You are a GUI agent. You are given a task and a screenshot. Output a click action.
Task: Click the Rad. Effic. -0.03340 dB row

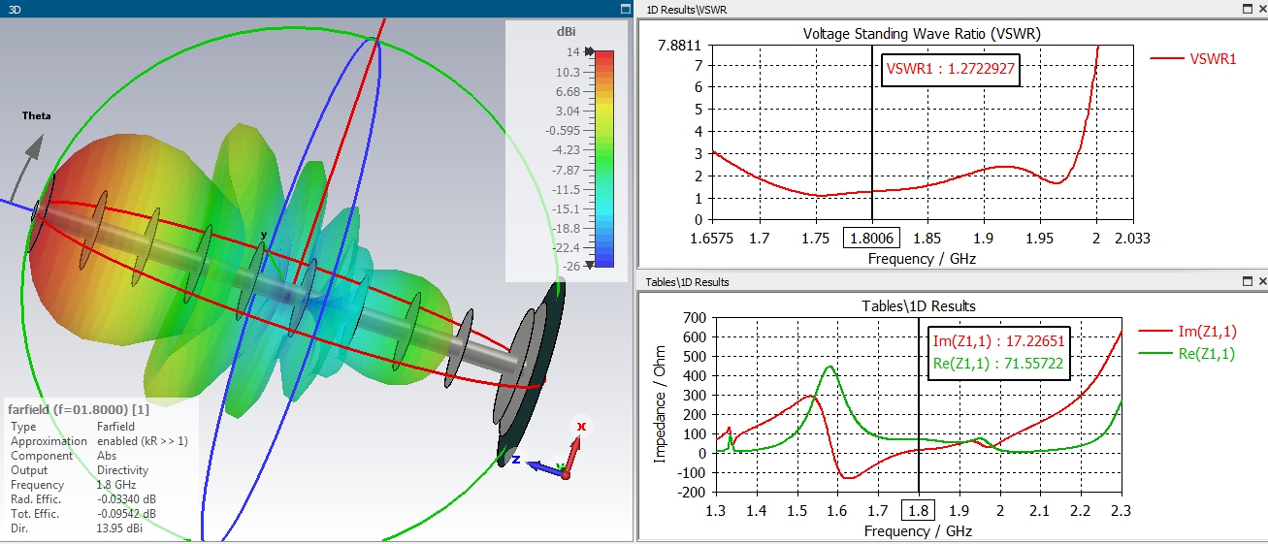pyautogui.click(x=82, y=499)
